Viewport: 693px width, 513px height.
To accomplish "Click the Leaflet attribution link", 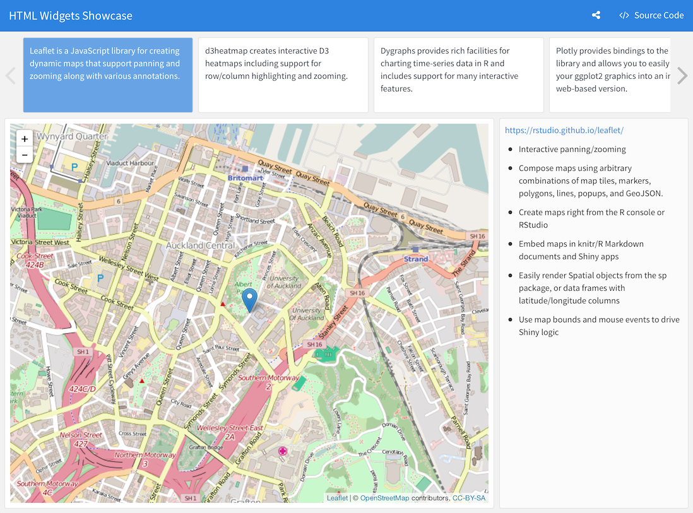I will pyautogui.click(x=337, y=498).
